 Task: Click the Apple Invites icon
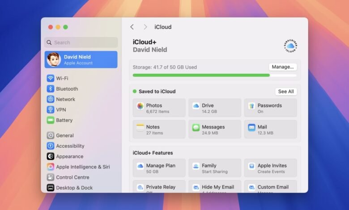coord(251,166)
